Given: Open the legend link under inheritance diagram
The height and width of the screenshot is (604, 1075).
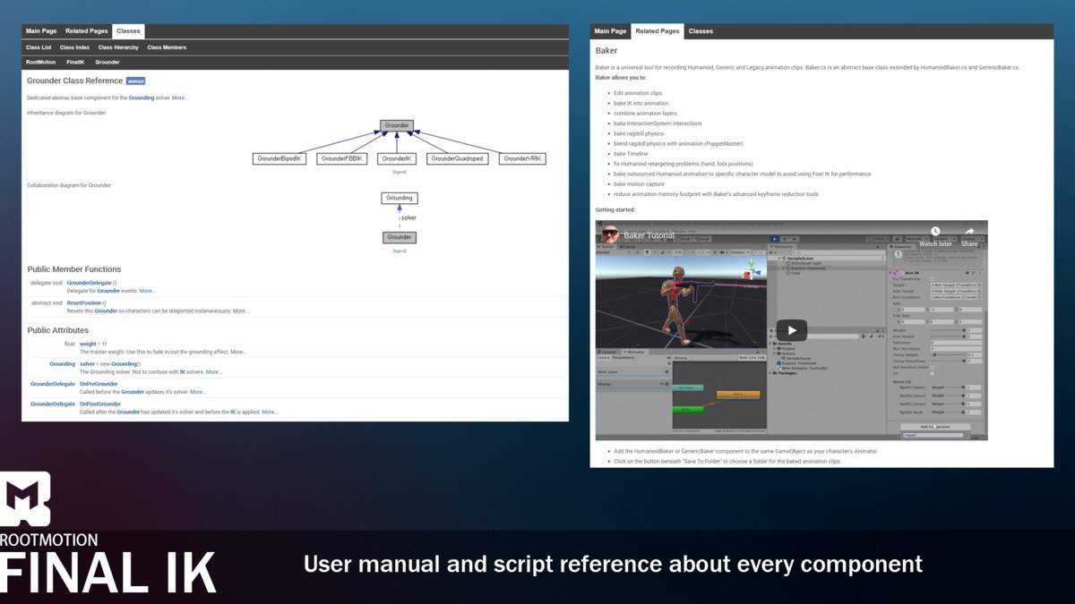Looking at the screenshot, I should (400, 171).
